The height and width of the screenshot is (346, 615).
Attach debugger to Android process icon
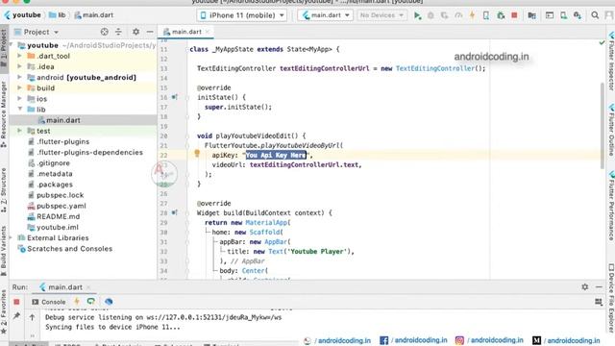point(501,15)
